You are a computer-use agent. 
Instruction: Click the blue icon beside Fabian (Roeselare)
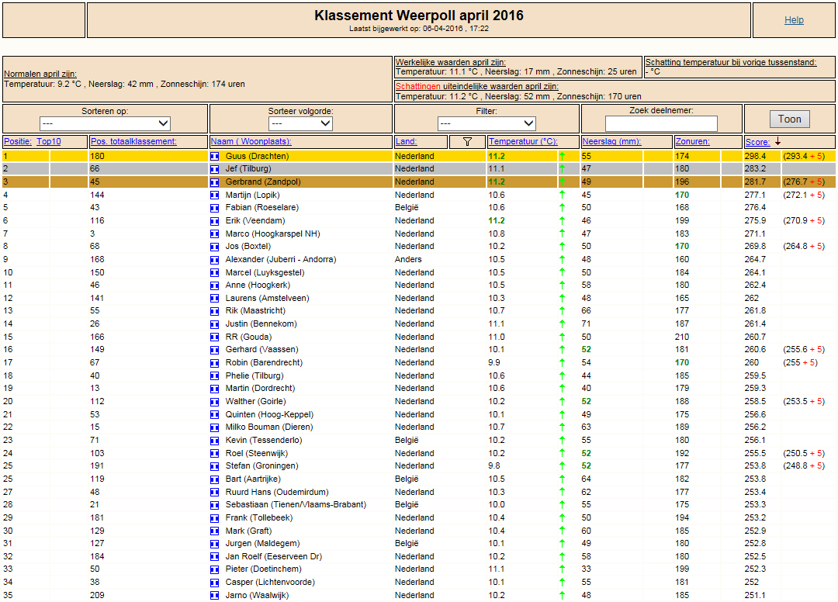[x=215, y=208]
